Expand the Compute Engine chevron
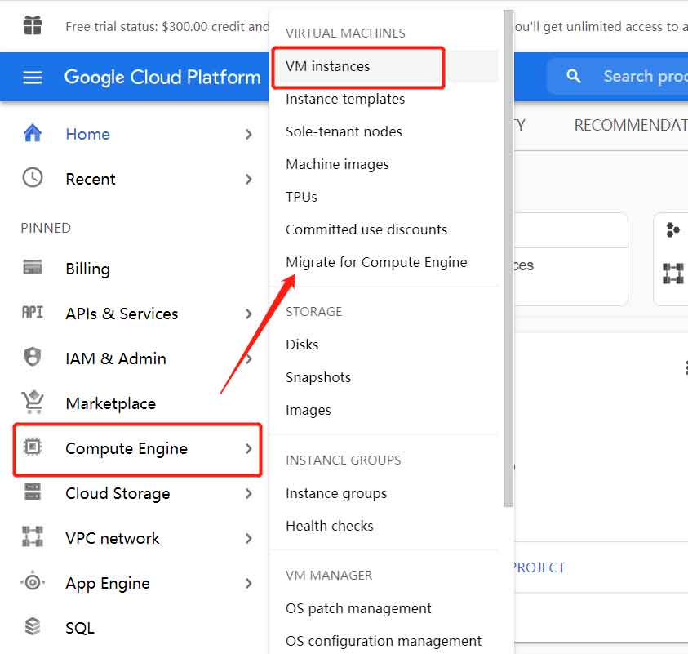Viewport: 688px width, 654px height. (249, 448)
